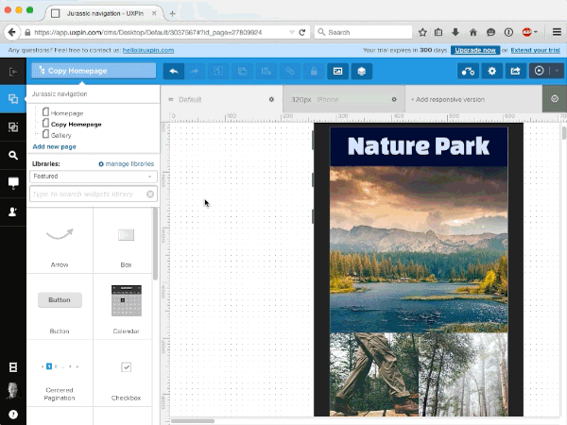Select the mountain lake image on the canvas
Screen dimensions: 567x425
point(419,249)
